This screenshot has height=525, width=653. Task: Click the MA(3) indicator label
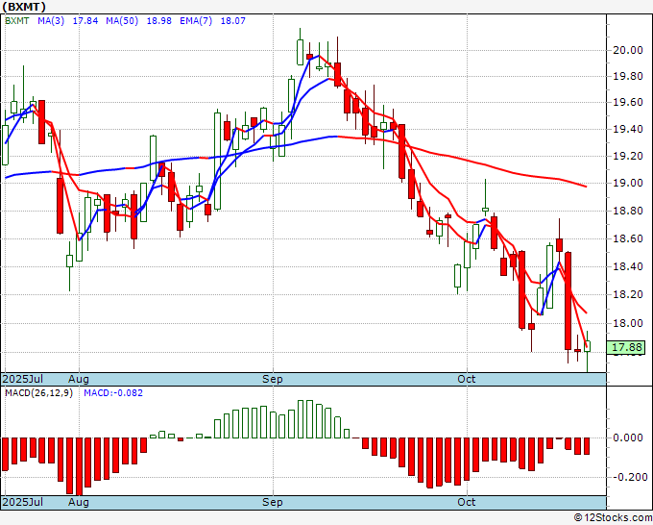coord(51,21)
